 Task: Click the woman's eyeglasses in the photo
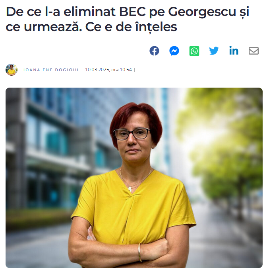(132, 134)
